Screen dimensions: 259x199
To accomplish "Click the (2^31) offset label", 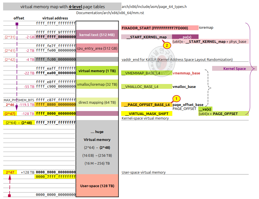I will coord(10,37).
